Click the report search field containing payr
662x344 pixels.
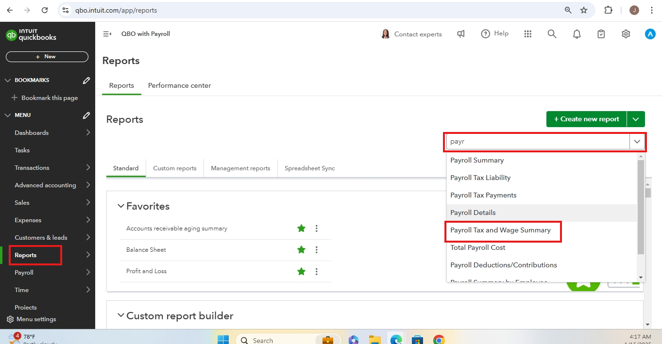click(x=538, y=142)
